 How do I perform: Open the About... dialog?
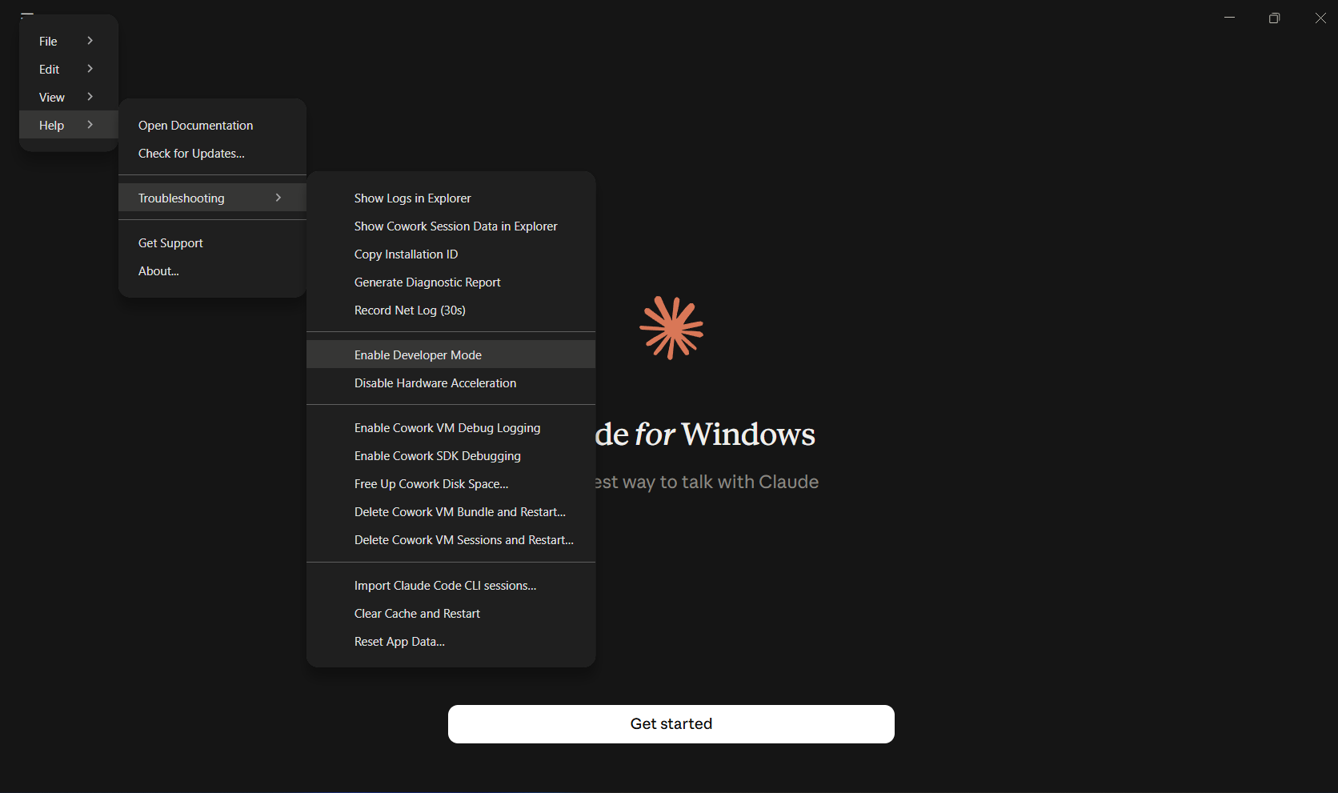pyautogui.click(x=212, y=270)
